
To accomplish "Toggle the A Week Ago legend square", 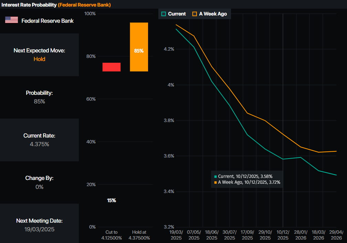I will [x=195, y=14].
